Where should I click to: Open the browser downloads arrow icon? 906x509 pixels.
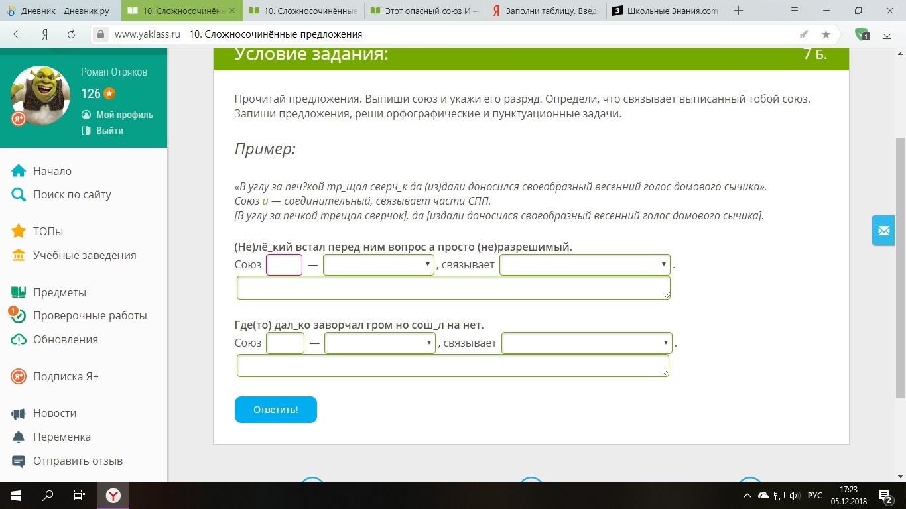click(887, 34)
